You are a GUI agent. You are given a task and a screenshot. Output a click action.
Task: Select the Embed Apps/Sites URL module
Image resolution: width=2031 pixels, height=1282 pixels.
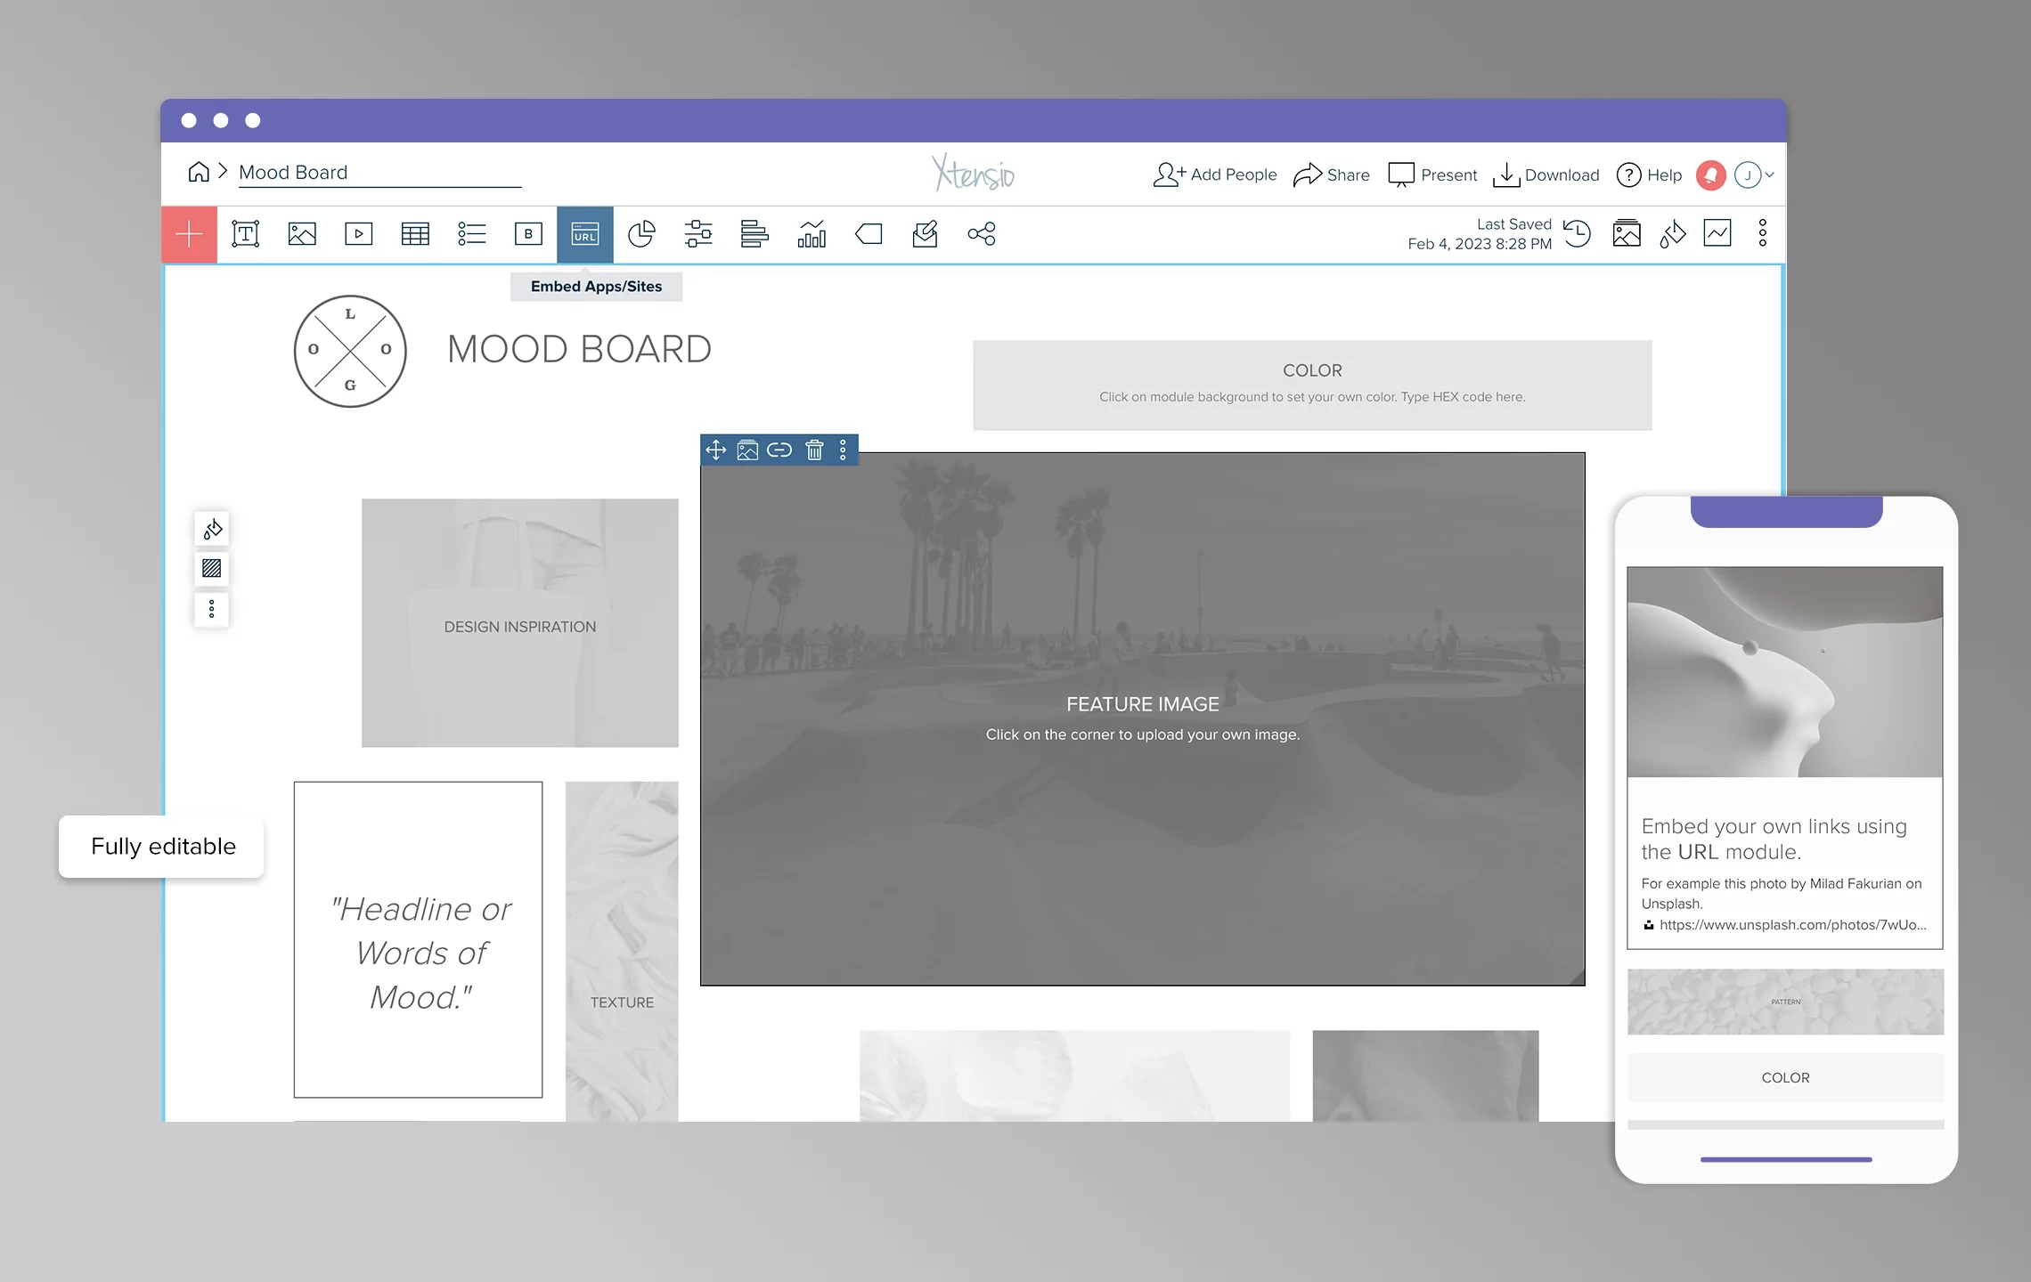tap(585, 234)
